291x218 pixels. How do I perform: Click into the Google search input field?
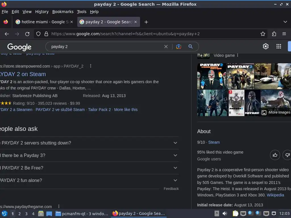pos(106,47)
